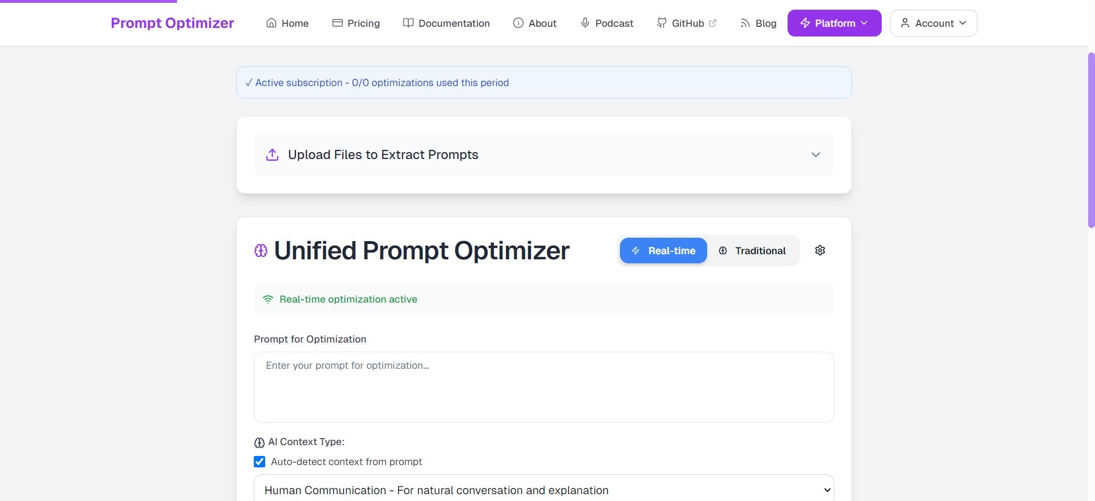
Task: Click the upload icon next to Extract Prompts
Action: coord(271,154)
